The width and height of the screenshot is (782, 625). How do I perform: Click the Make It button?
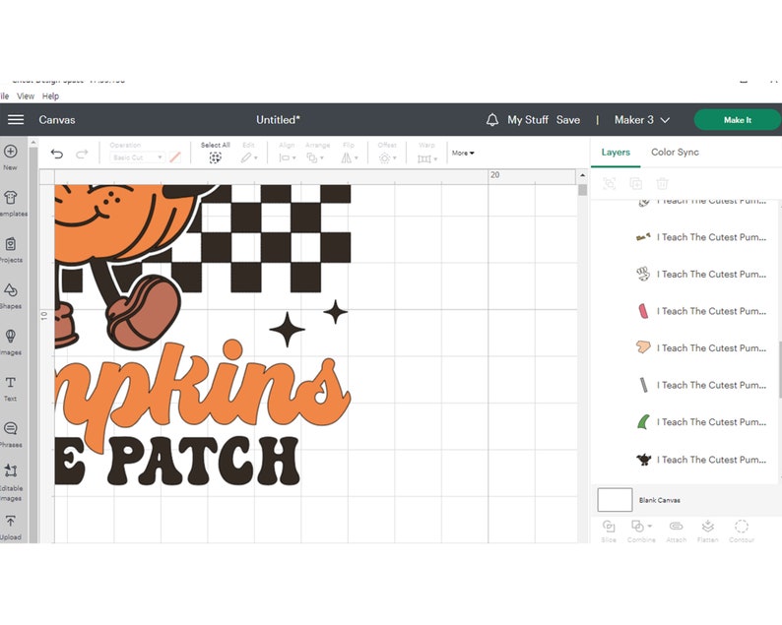tap(738, 120)
